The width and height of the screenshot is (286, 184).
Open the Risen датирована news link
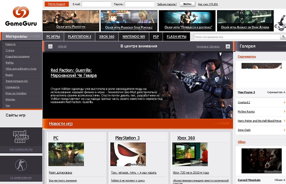[x=61, y=173]
